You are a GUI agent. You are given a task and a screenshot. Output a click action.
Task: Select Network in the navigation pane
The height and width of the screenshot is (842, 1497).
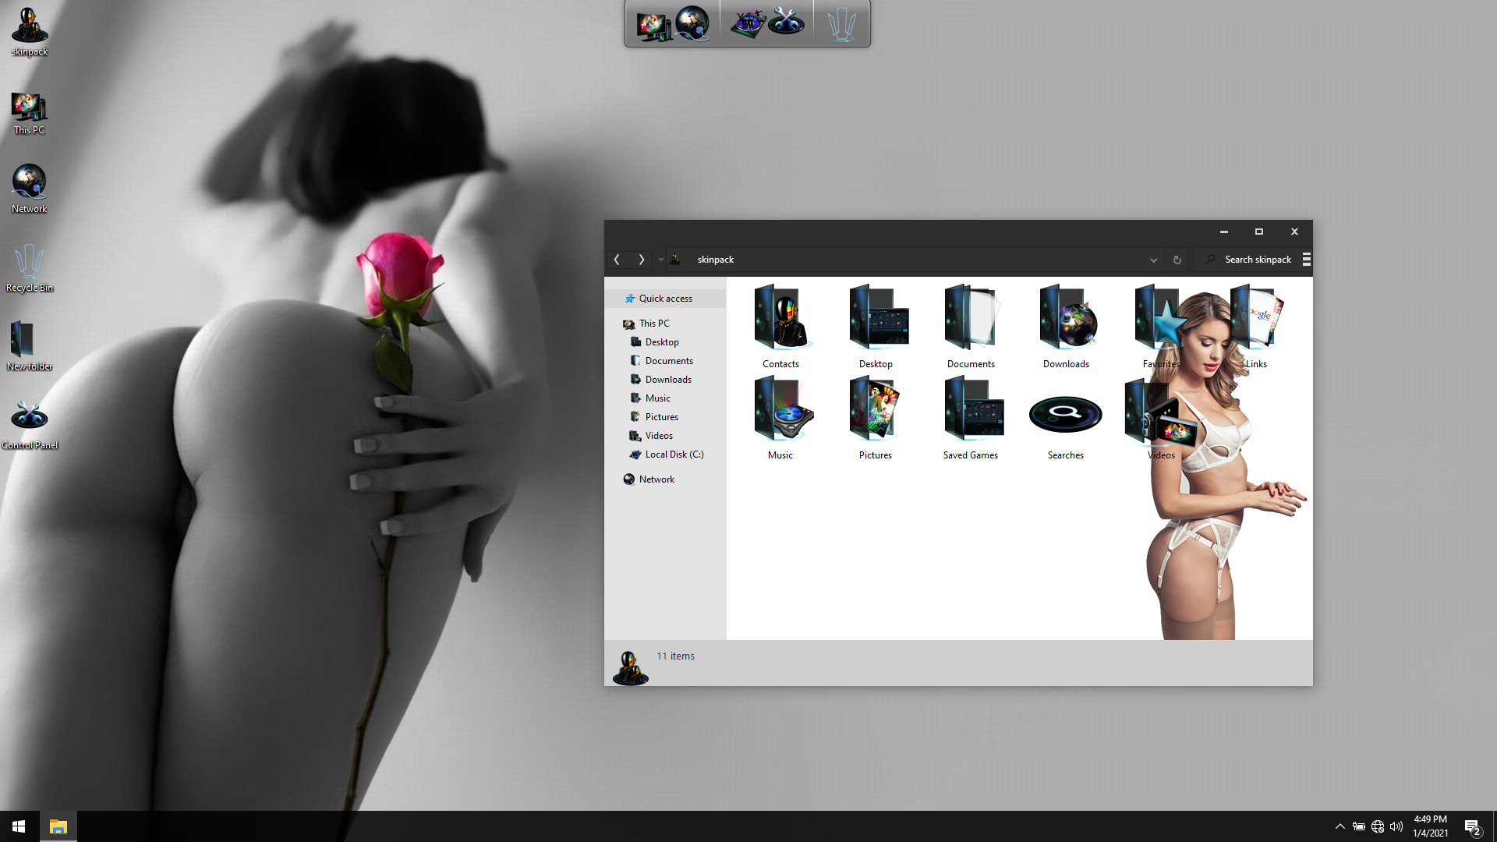656,479
